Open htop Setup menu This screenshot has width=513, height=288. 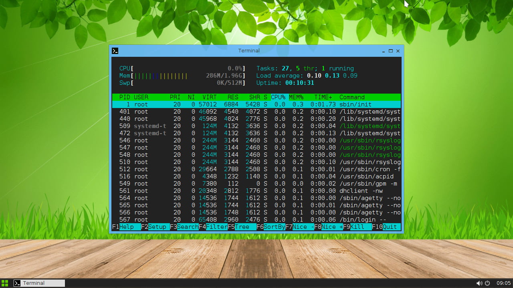tap(157, 227)
